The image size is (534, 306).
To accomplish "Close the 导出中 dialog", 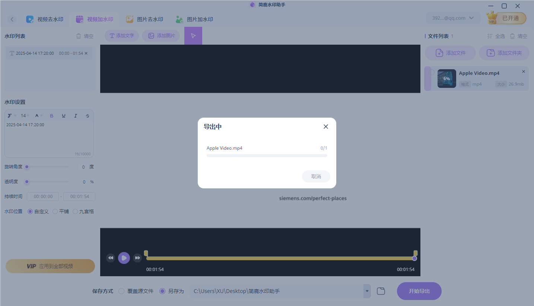I will (326, 127).
